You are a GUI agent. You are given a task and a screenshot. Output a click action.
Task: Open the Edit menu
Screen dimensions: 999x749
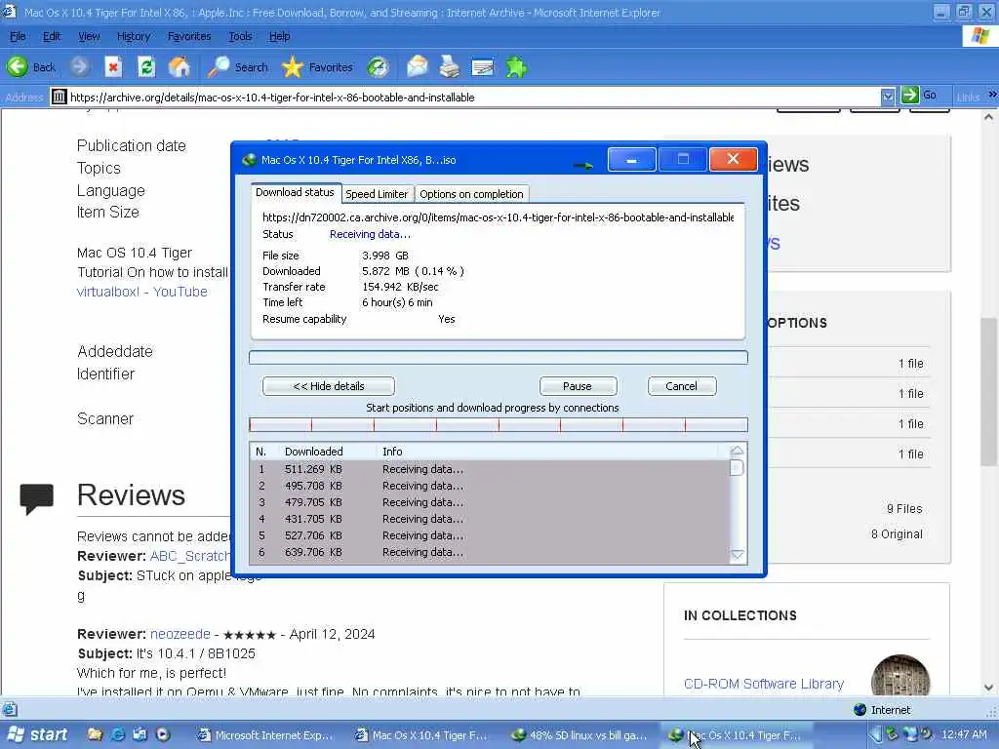point(52,36)
